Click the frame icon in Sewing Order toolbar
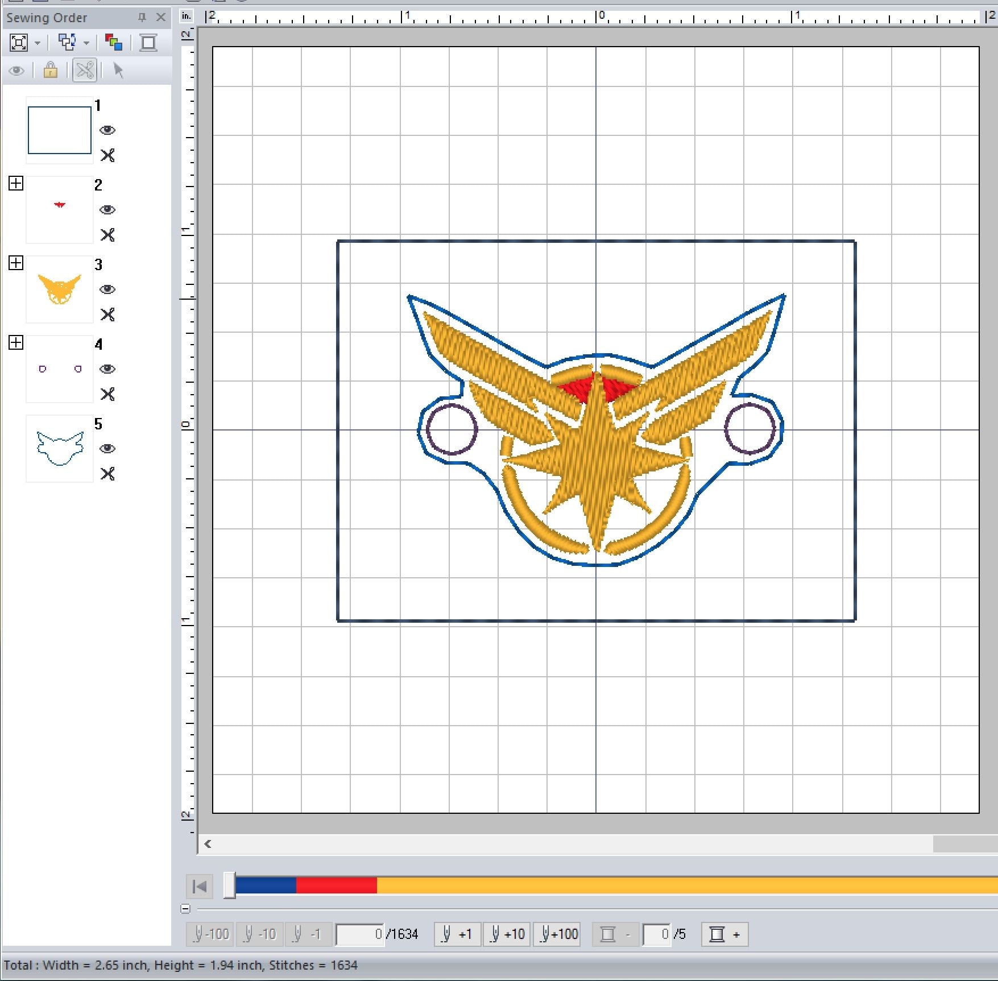Image resolution: width=998 pixels, height=981 pixels. point(148,43)
